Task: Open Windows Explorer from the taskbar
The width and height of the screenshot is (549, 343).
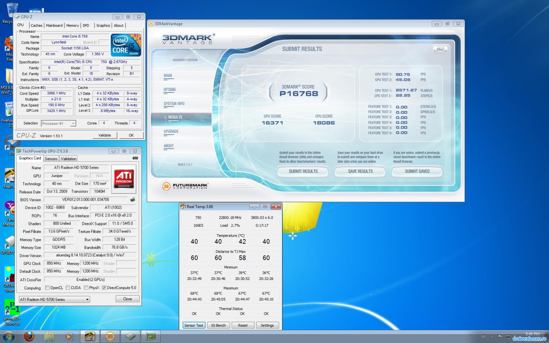Action: tap(49, 337)
